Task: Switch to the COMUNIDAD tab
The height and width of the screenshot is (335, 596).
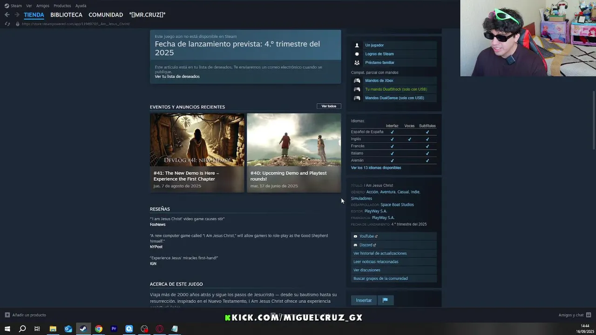Action: click(x=106, y=15)
